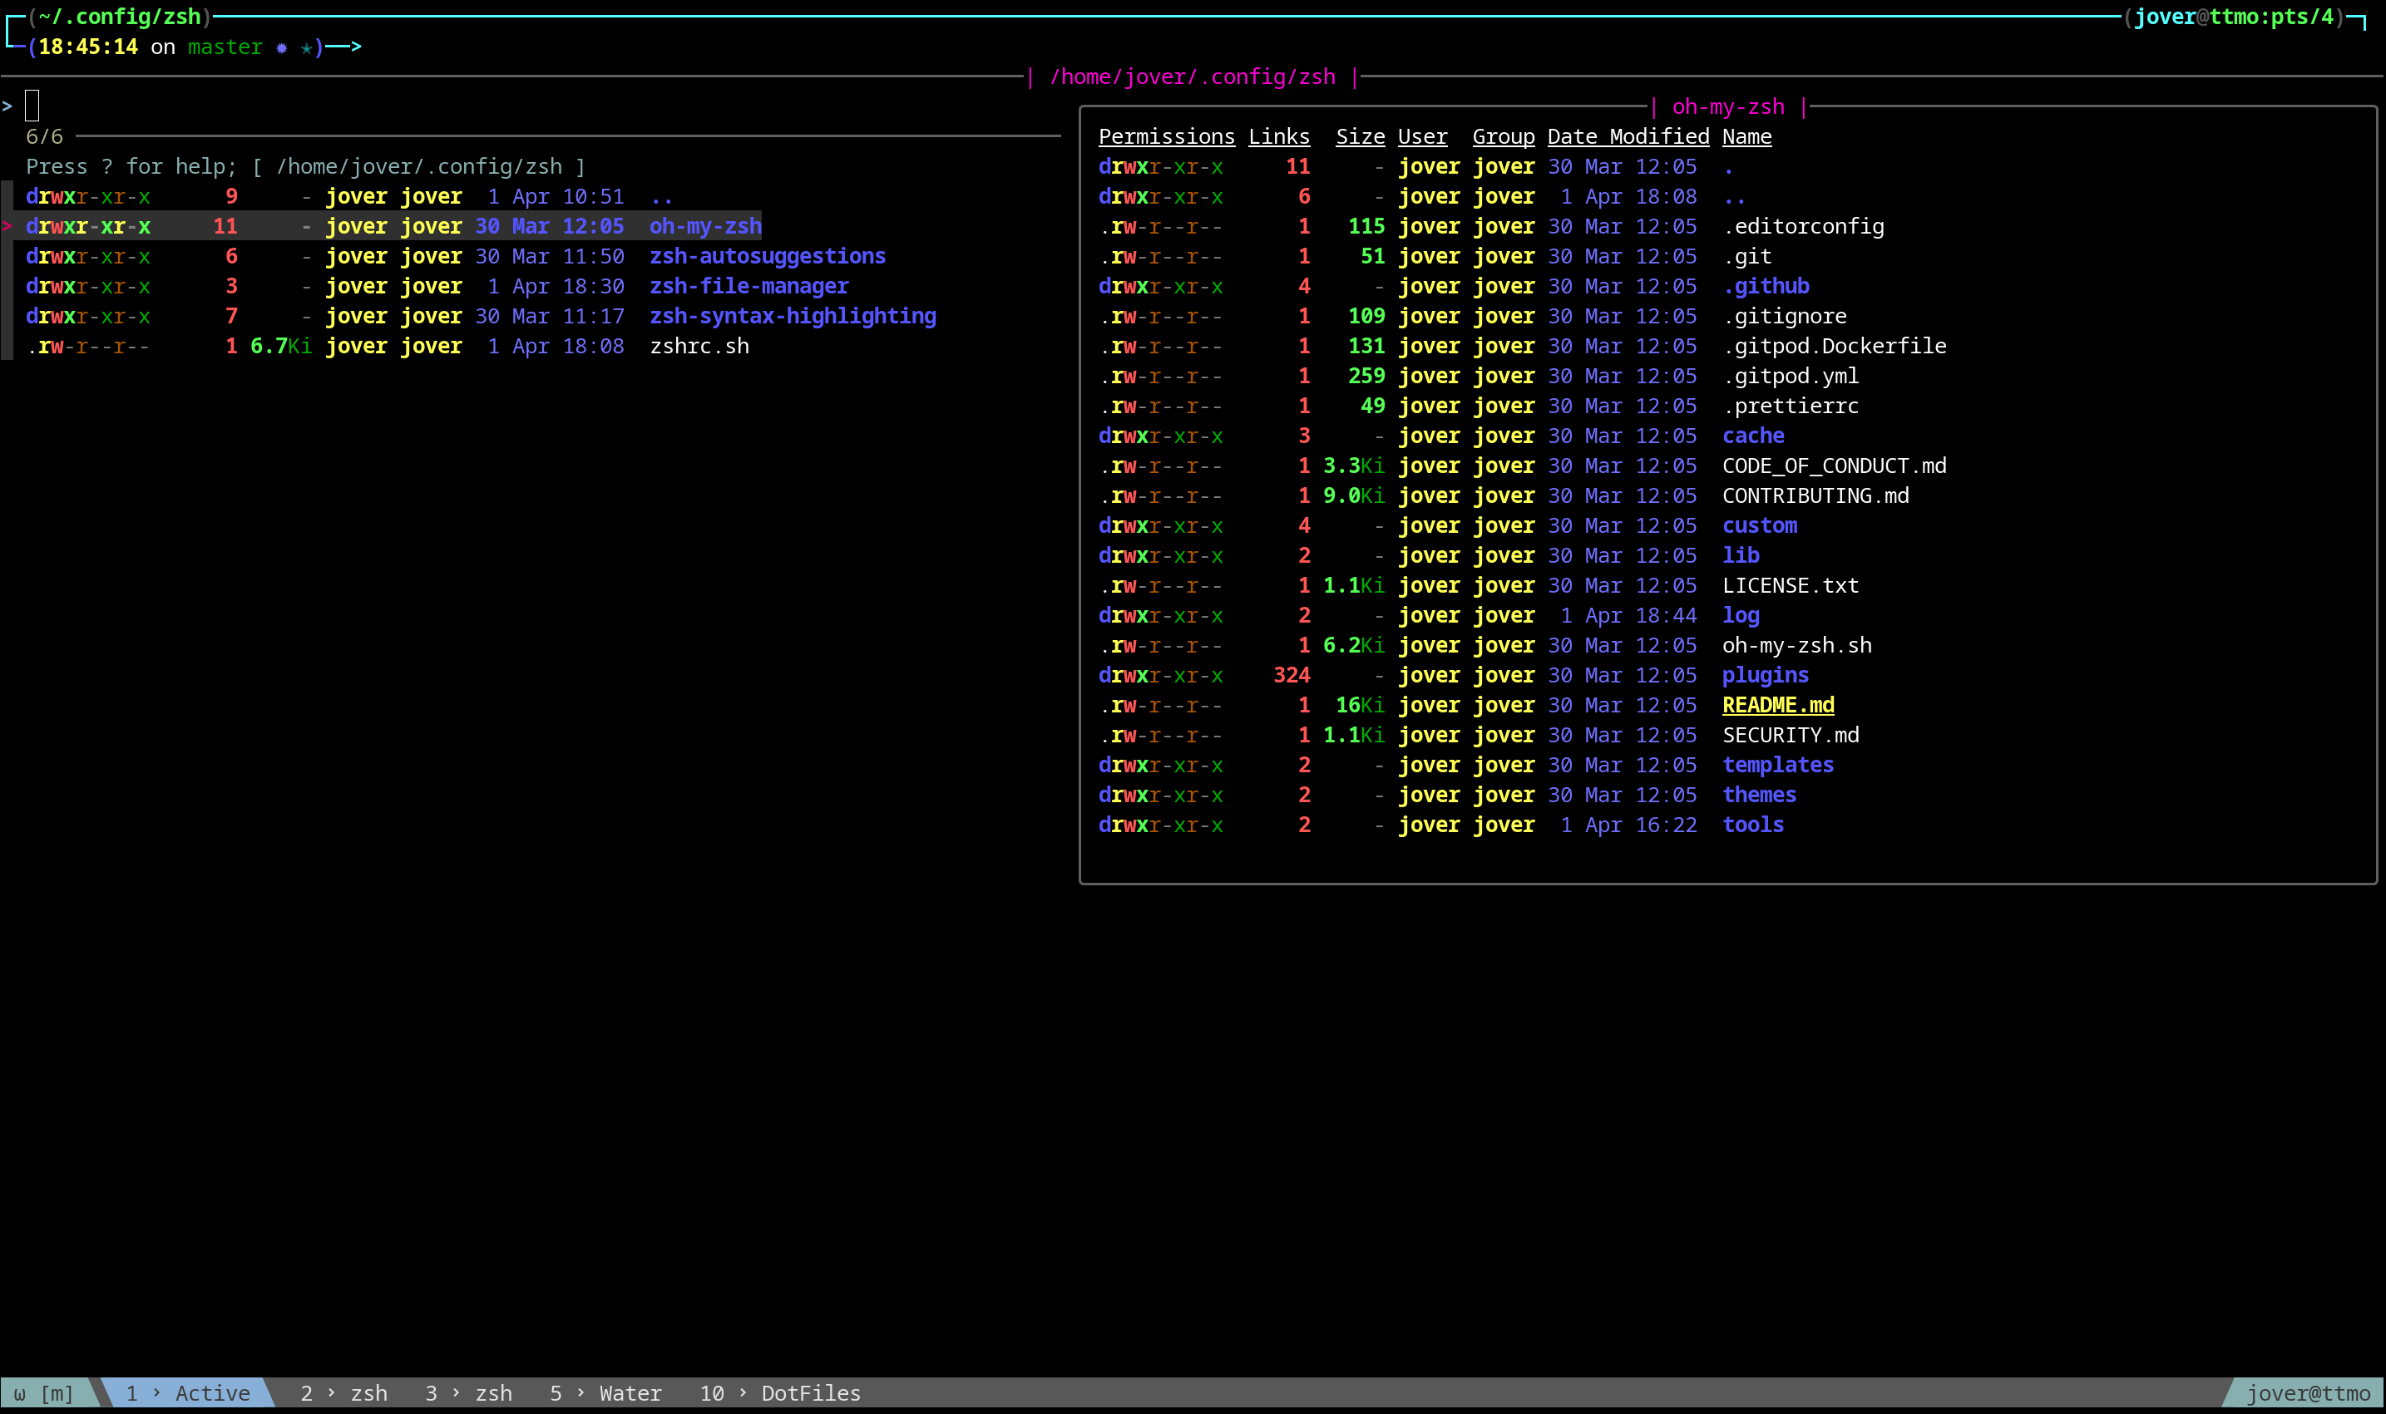Screen dimensions: 2386x1414
Task: Open the zsh-autosuggestions folder
Action: (x=767, y=256)
